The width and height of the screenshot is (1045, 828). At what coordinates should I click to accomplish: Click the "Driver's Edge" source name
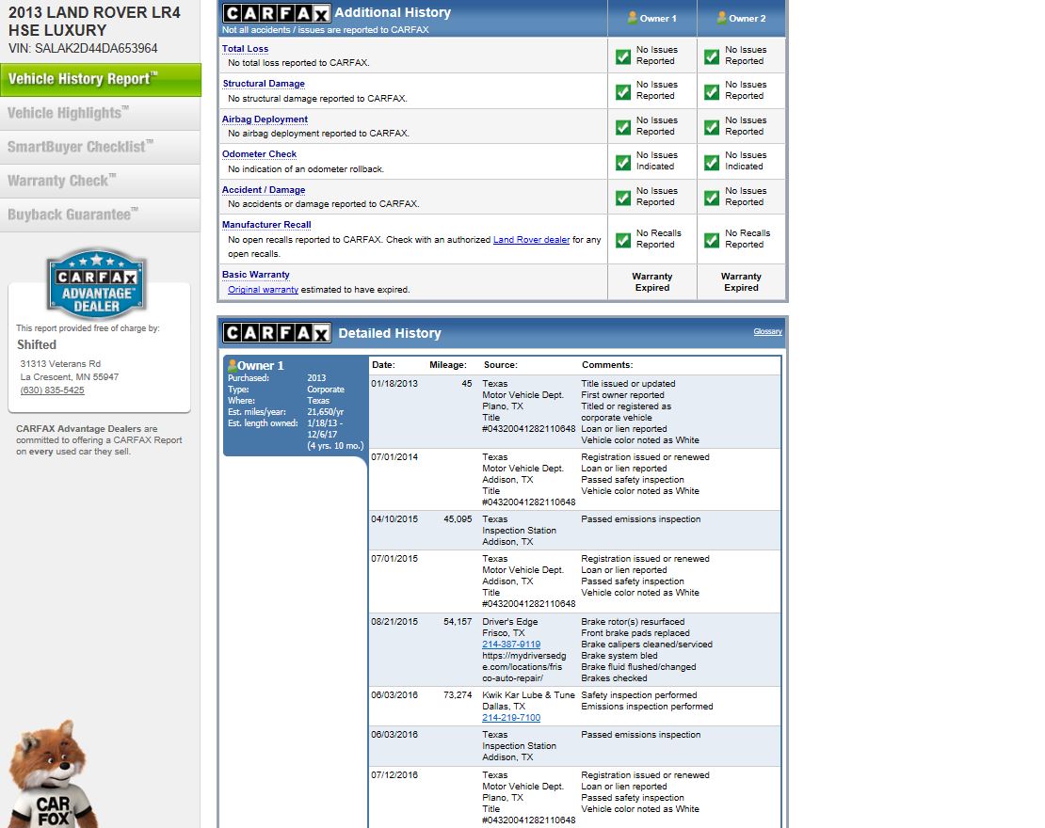(x=510, y=622)
